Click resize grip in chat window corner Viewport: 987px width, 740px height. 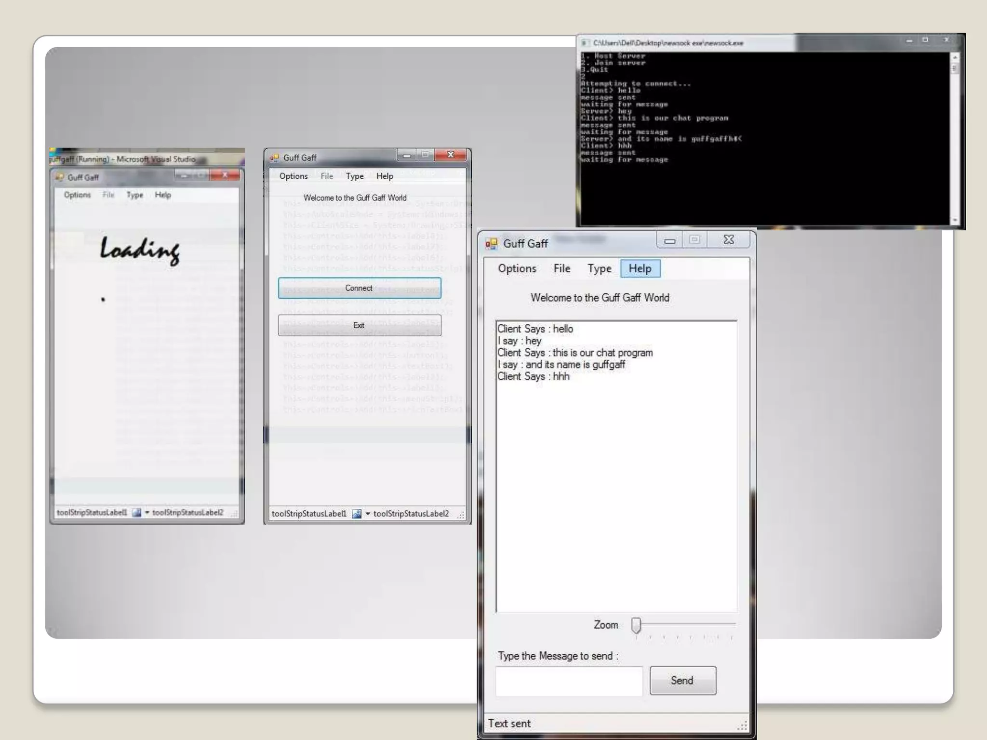point(743,725)
